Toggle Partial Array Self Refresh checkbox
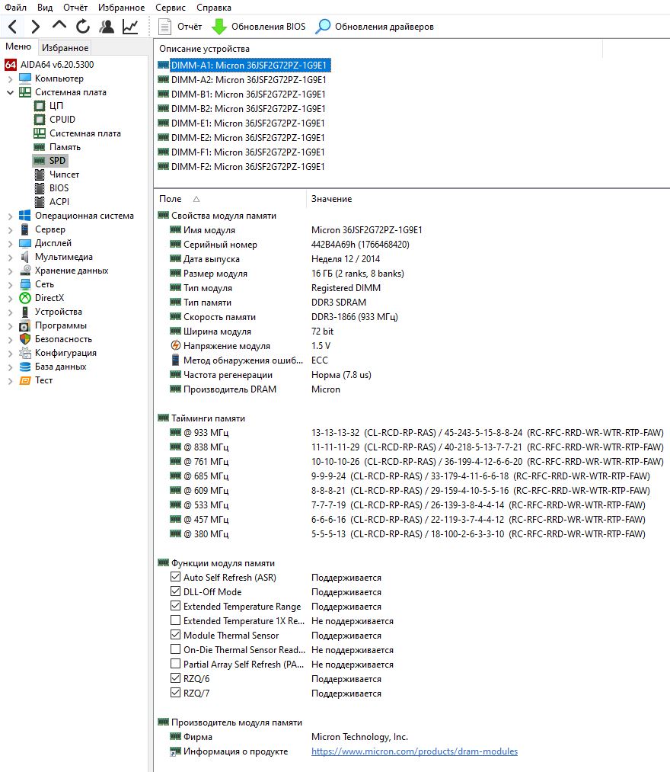 tap(175, 664)
